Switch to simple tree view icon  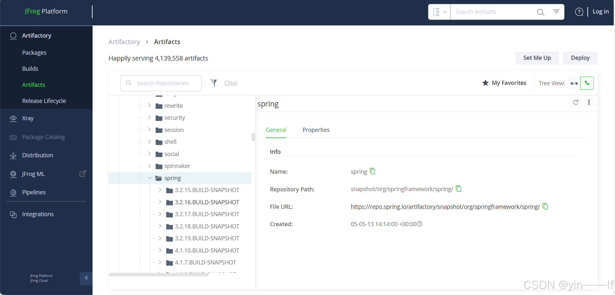(574, 83)
